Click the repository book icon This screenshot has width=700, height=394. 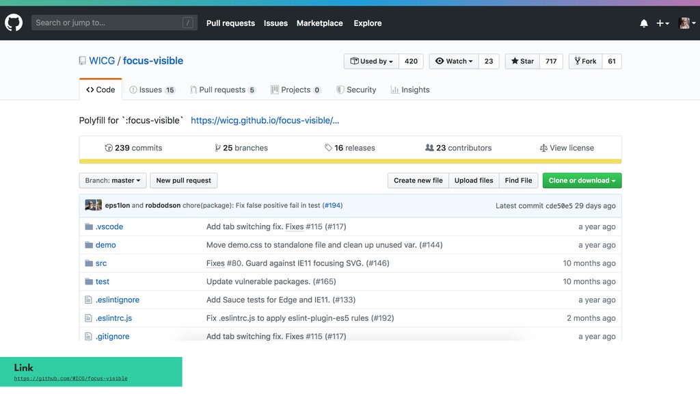pyautogui.click(x=82, y=61)
